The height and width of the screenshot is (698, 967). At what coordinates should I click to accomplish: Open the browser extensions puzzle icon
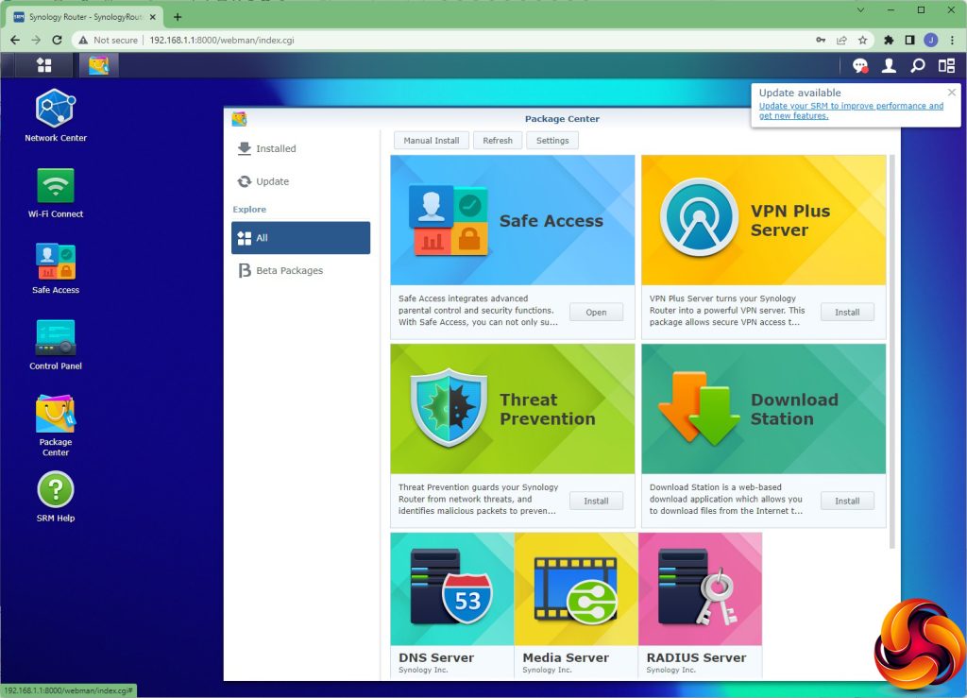888,40
